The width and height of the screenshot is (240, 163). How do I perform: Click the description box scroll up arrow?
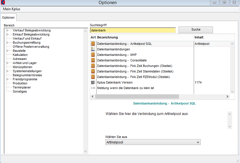point(230,114)
